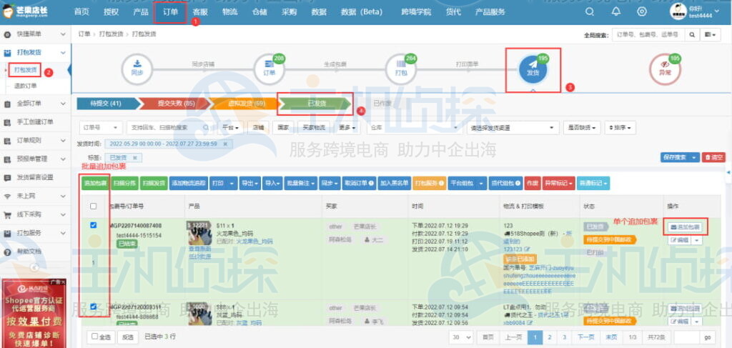Click the page number jump input
Screen dimensions: 732x348
tap(686, 337)
